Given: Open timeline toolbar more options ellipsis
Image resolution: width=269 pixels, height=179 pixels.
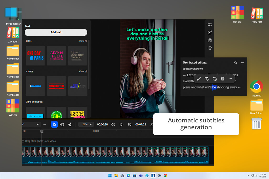Looking at the screenshot, I should (x=45, y=124).
